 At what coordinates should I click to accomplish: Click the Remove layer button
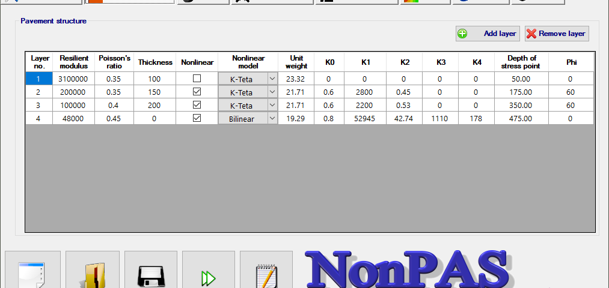click(x=556, y=34)
